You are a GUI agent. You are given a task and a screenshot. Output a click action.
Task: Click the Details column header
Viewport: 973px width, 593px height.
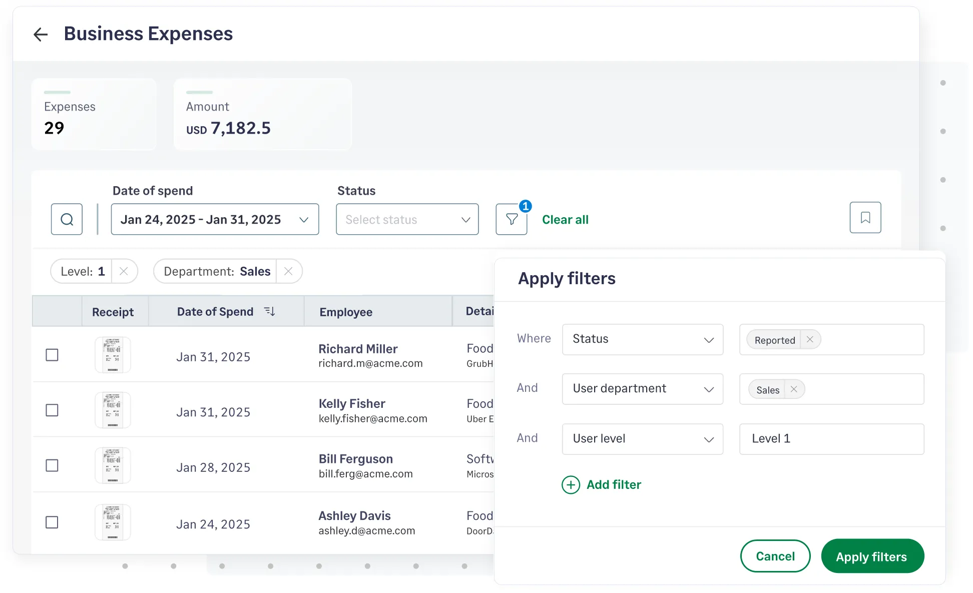pos(479,311)
